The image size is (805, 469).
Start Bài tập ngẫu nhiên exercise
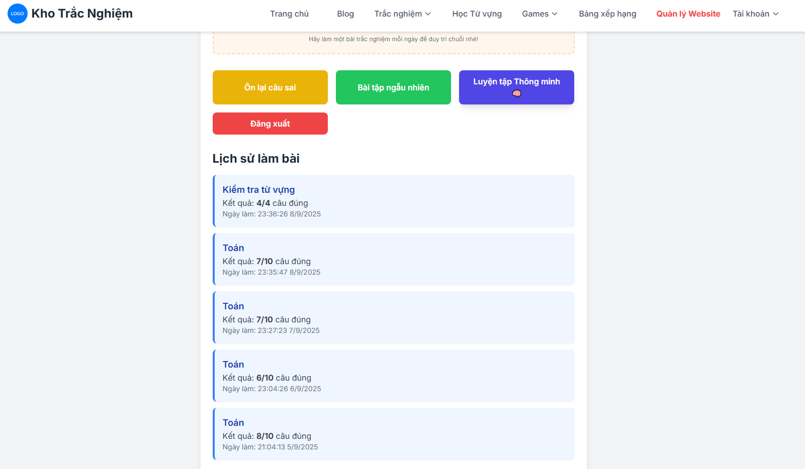(393, 87)
